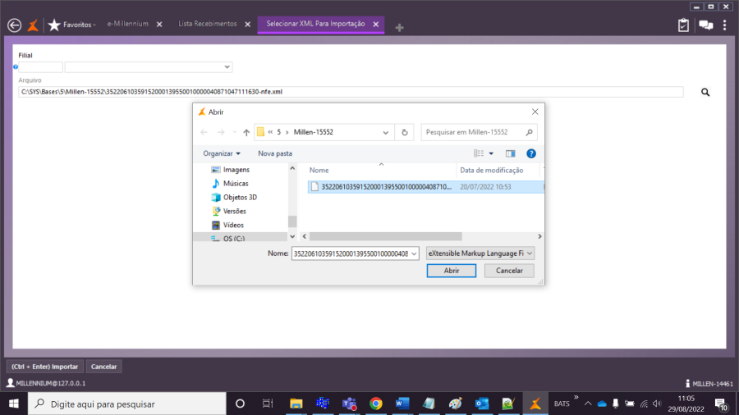The image size is (739, 415).
Task: Click the Filial help info icon
Action: [x=16, y=66]
